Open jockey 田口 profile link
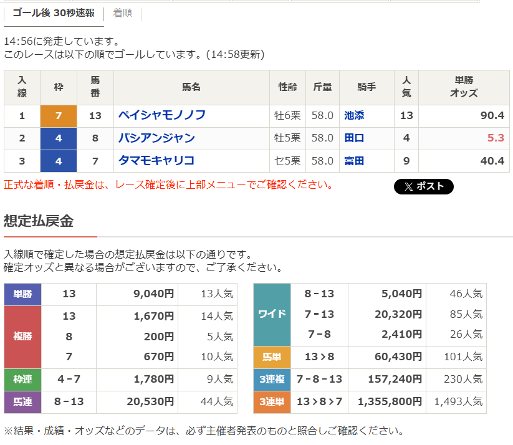Viewport: 513px width, 445px height. 354,138
